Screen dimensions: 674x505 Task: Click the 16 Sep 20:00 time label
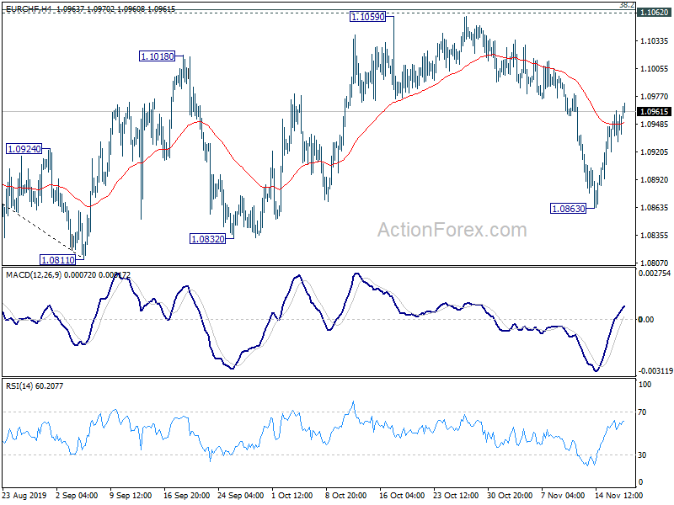point(186,496)
